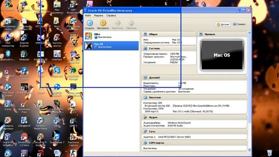Open SAM Broadcaster desktop icon
Screen dimensions: 279x157
[x=73, y=8]
